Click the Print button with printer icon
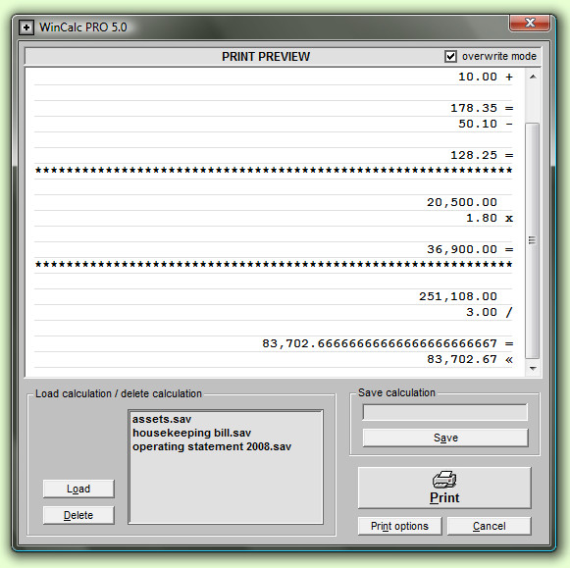570x568 pixels. (x=444, y=488)
